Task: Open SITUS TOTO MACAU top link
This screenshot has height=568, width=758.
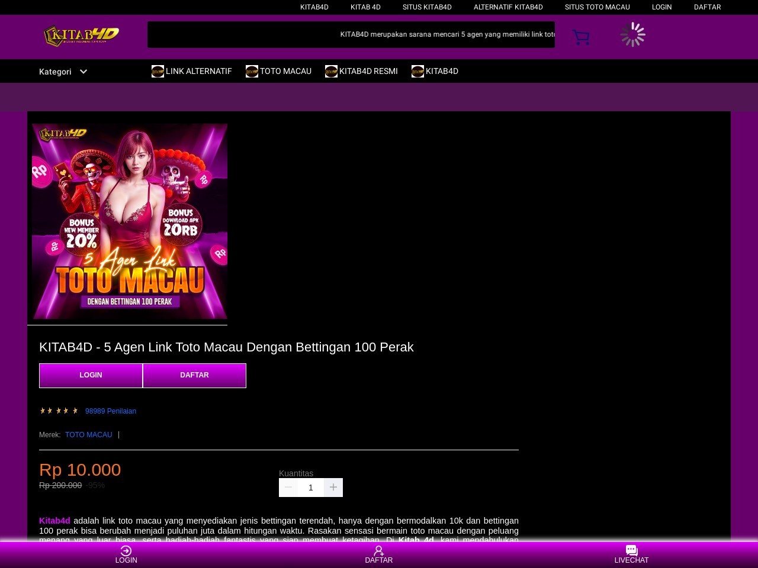Action: [x=598, y=7]
